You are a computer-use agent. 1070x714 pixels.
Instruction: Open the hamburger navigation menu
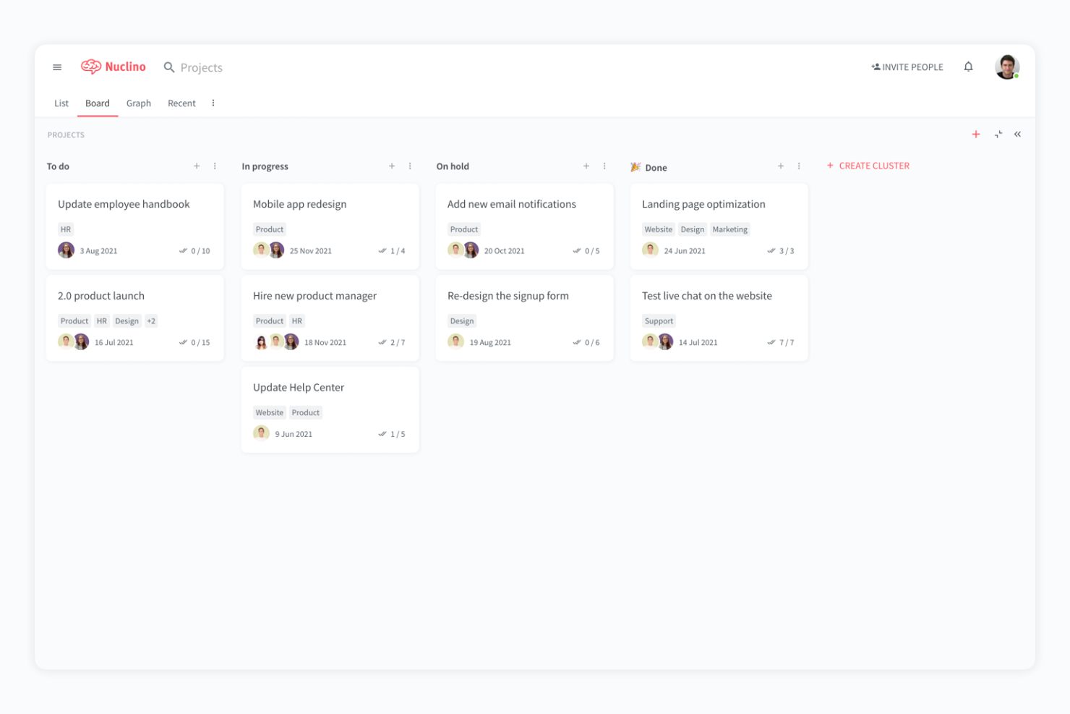click(56, 67)
